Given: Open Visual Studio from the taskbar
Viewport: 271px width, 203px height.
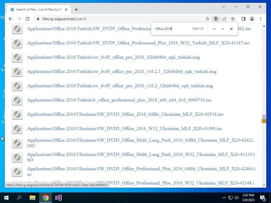Looking at the screenshot, I should click(58, 198).
